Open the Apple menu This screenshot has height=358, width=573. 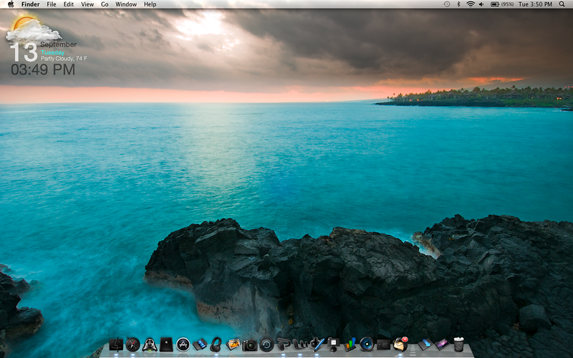click(11, 4)
